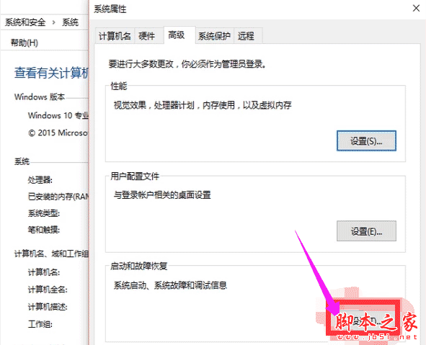Go to the 系统保护 tab
The width and height of the screenshot is (426, 345).
[214, 35]
